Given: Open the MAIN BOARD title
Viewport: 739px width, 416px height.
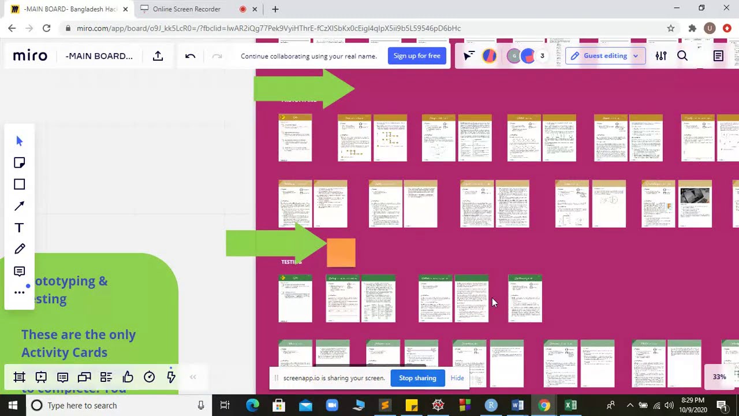Looking at the screenshot, I should point(99,56).
